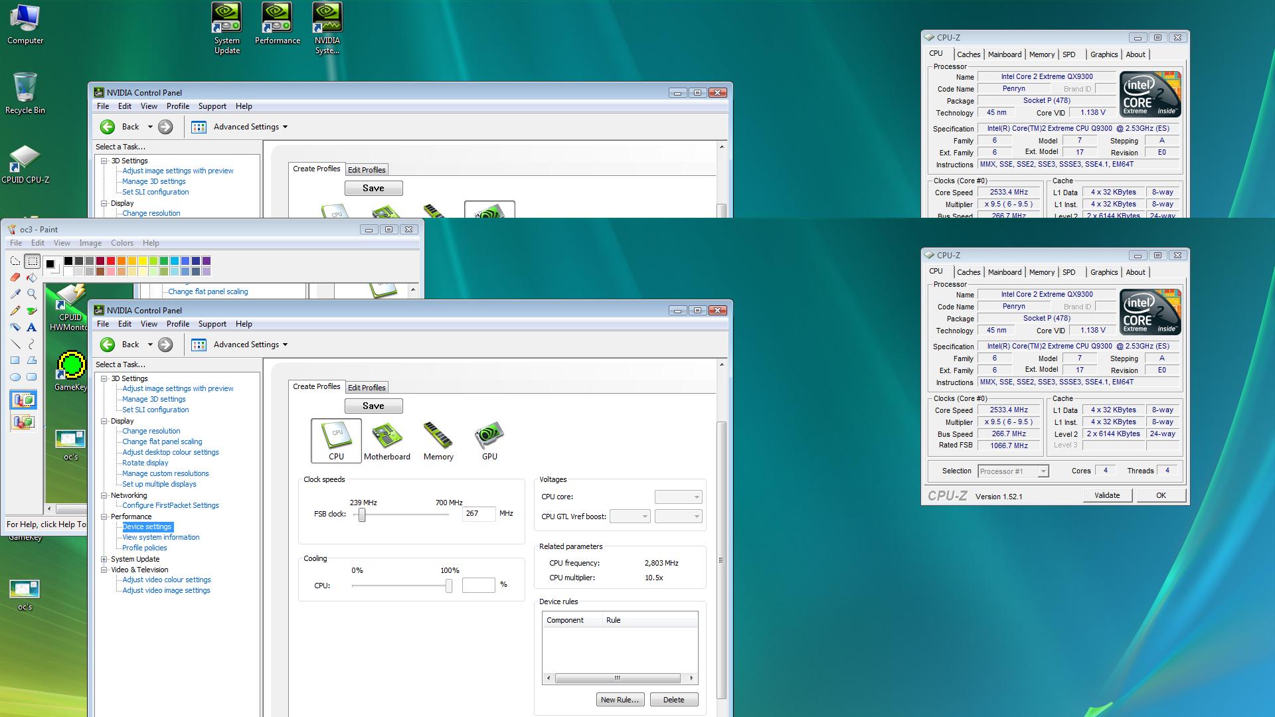Activate the Pick Color eyedropper tool
This screenshot has width=1275, height=717.
(15, 294)
